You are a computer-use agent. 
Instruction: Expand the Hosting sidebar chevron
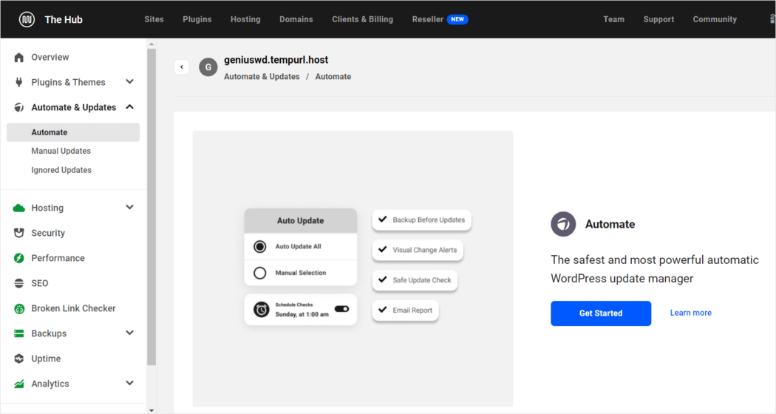[129, 208]
